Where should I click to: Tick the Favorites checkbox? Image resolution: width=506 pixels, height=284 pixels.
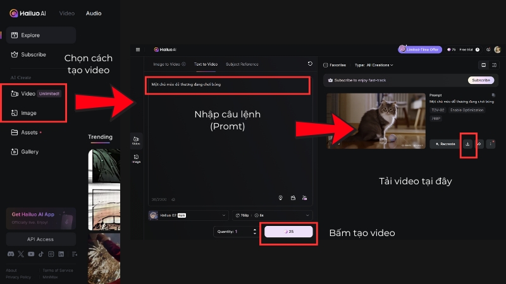pos(326,65)
